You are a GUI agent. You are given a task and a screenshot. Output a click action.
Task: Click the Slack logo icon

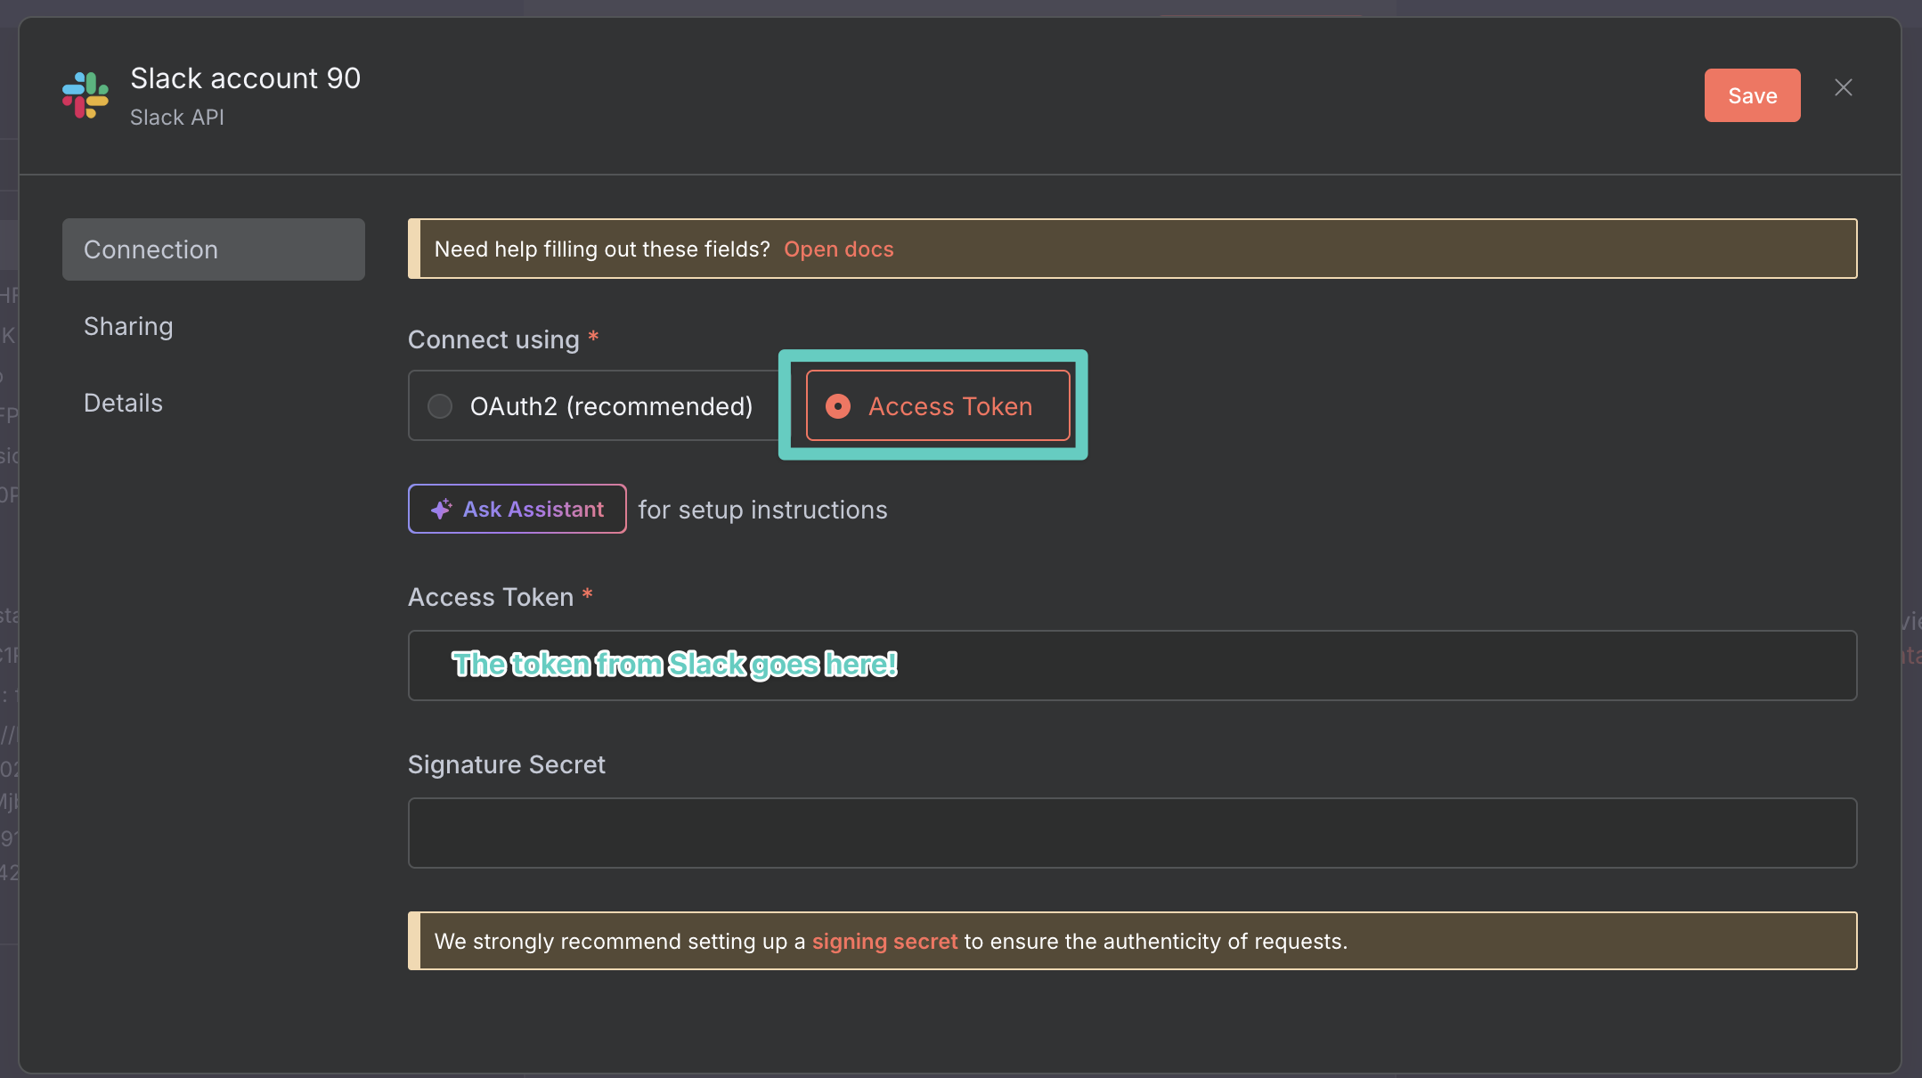pyautogui.click(x=86, y=95)
